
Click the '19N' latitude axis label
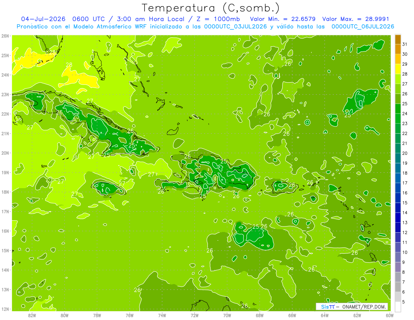point(6,172)
